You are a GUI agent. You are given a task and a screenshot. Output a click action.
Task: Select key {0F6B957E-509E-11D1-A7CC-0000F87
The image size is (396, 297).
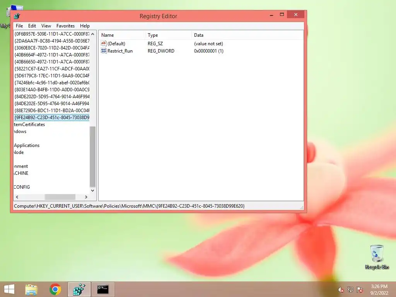(x=52, y=34)
